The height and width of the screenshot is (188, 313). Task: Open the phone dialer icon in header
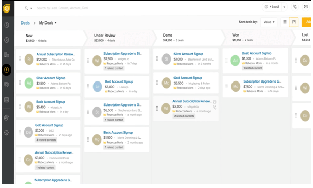coord(295,7)
